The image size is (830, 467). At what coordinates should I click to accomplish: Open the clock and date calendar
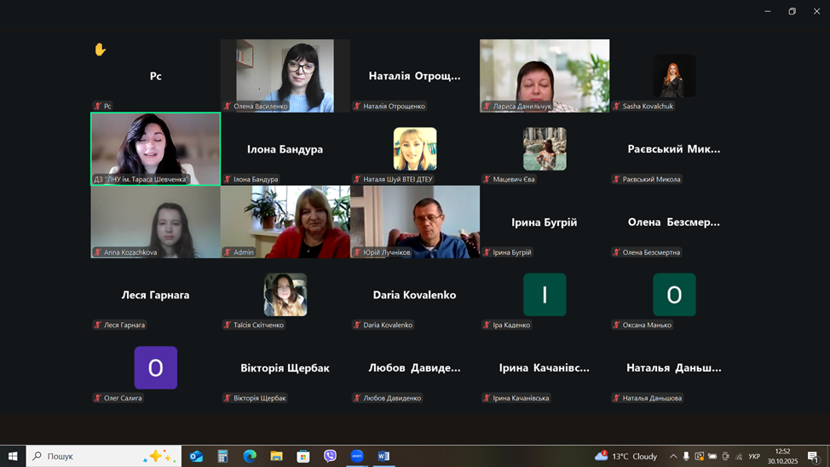coord(782,456)
